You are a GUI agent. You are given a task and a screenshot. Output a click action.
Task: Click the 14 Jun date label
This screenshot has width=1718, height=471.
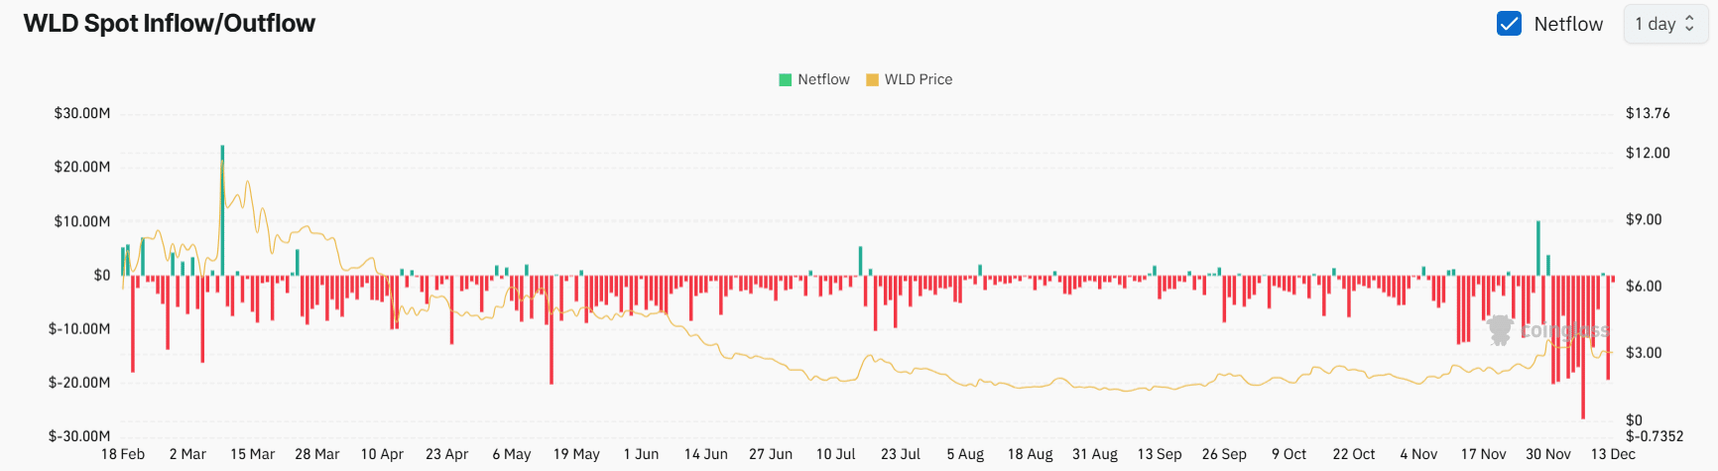click(x=706, y=454)
